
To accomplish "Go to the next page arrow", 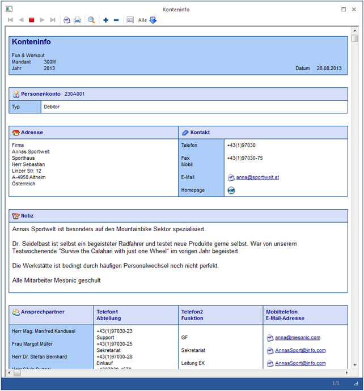I will pos(43,20).
